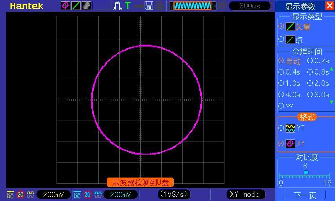Go to next page with 下一页

click(x=304, y=195)
